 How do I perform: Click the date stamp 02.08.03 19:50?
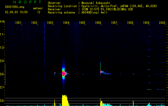point(16,12)
